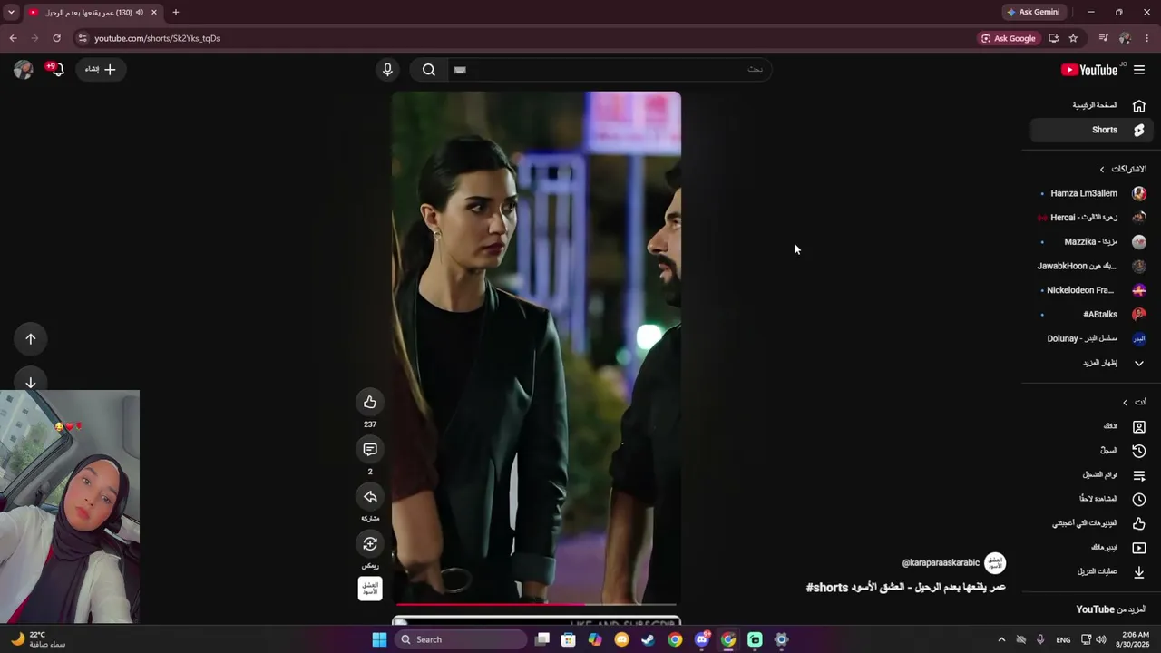Focus the YouTube search input field
The height and width of the screenshot is (653, 1161).
point(610,70)
